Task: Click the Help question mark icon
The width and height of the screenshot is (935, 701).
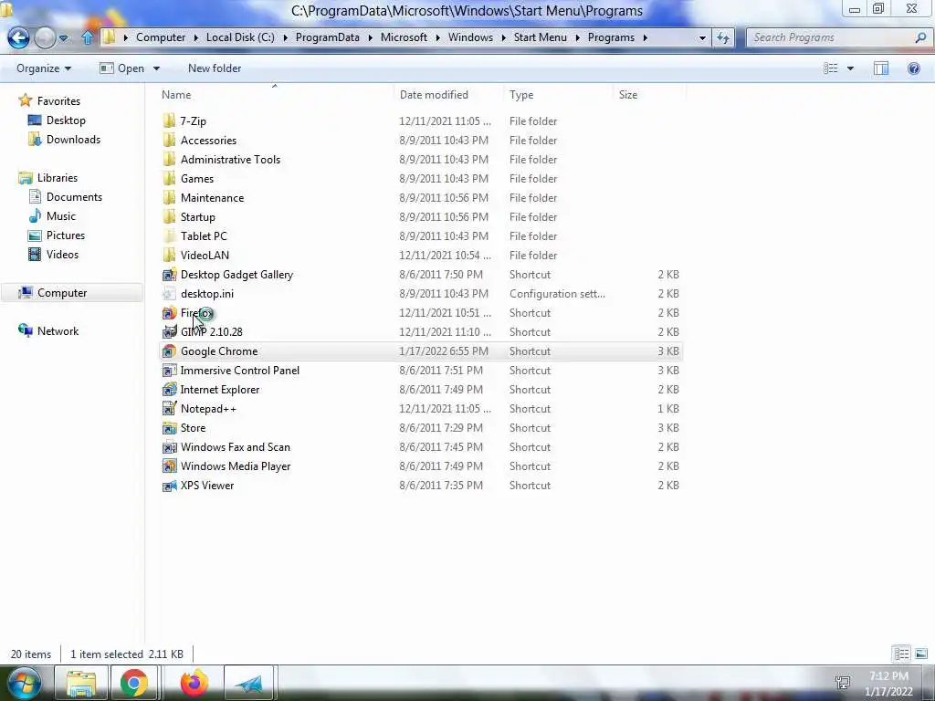Action: pyautogui.click(x=913, y=68)
